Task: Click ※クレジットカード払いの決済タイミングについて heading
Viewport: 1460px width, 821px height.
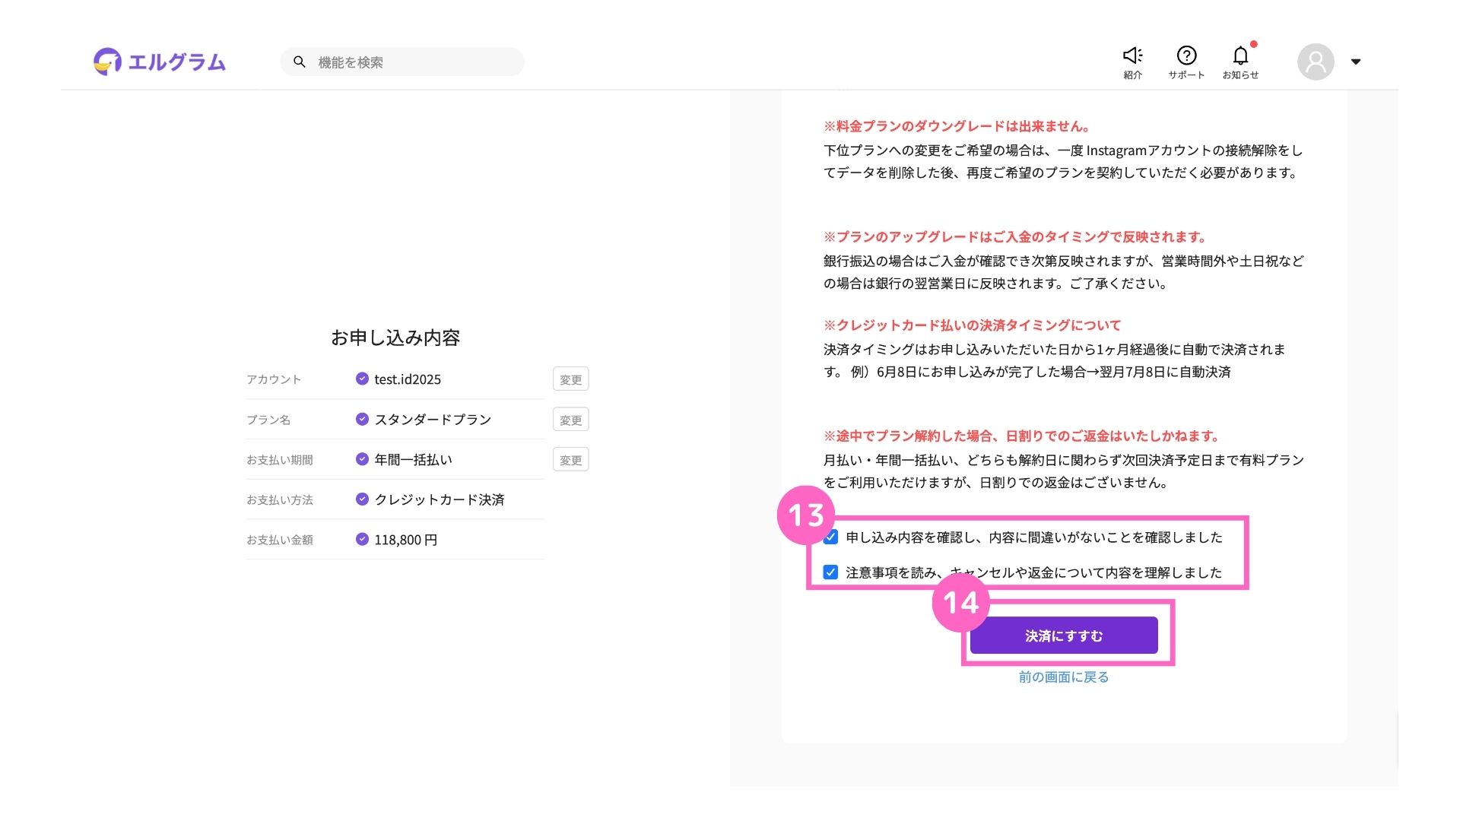Action: pos(973,325)
